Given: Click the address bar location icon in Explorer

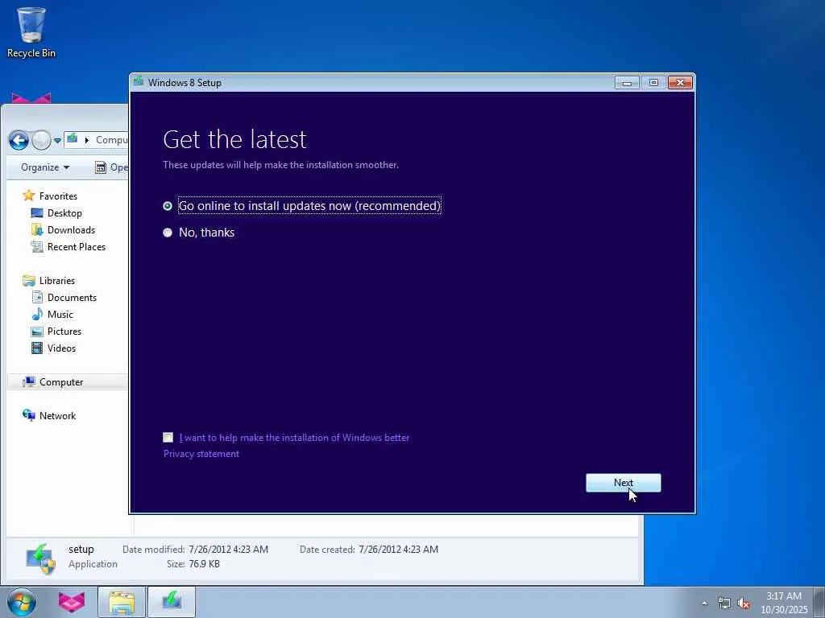Looking at the screenshot, I should click(x=72, y=138).
